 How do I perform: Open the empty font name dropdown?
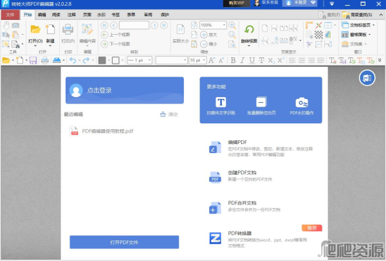point(185,60)
